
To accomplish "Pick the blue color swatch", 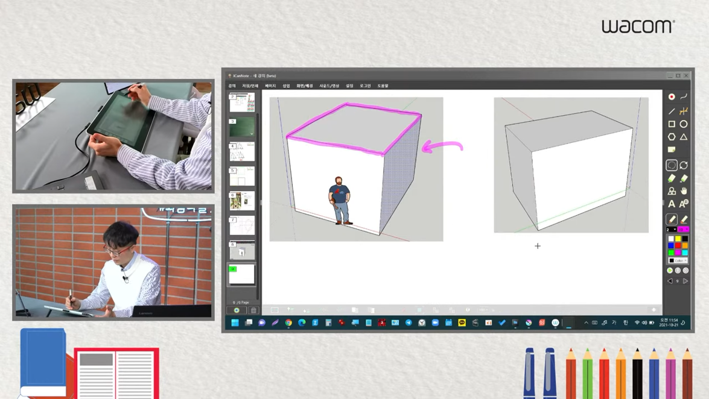I will click(671, 245).
